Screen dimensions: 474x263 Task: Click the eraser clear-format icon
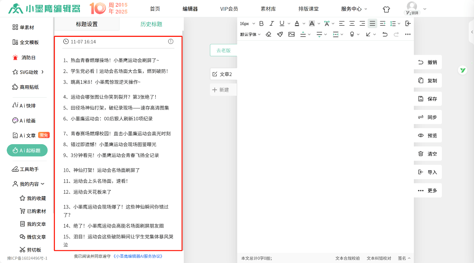click(268, 34)
